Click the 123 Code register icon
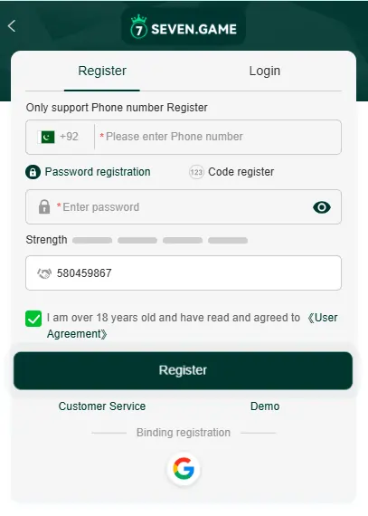 pyautogui.click(x=196, y=172)
